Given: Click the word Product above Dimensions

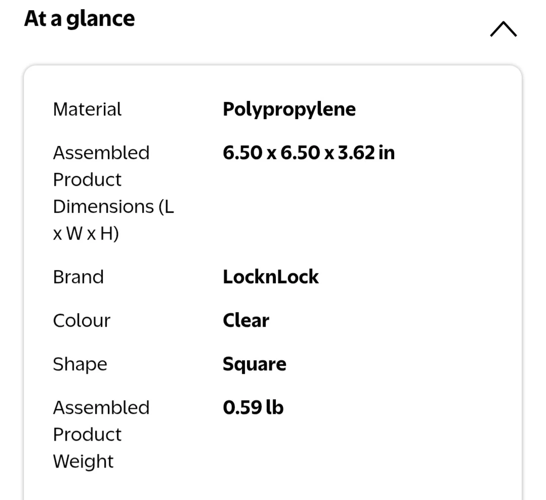Looking at the screenshot, I should click(x=87, y=180).
